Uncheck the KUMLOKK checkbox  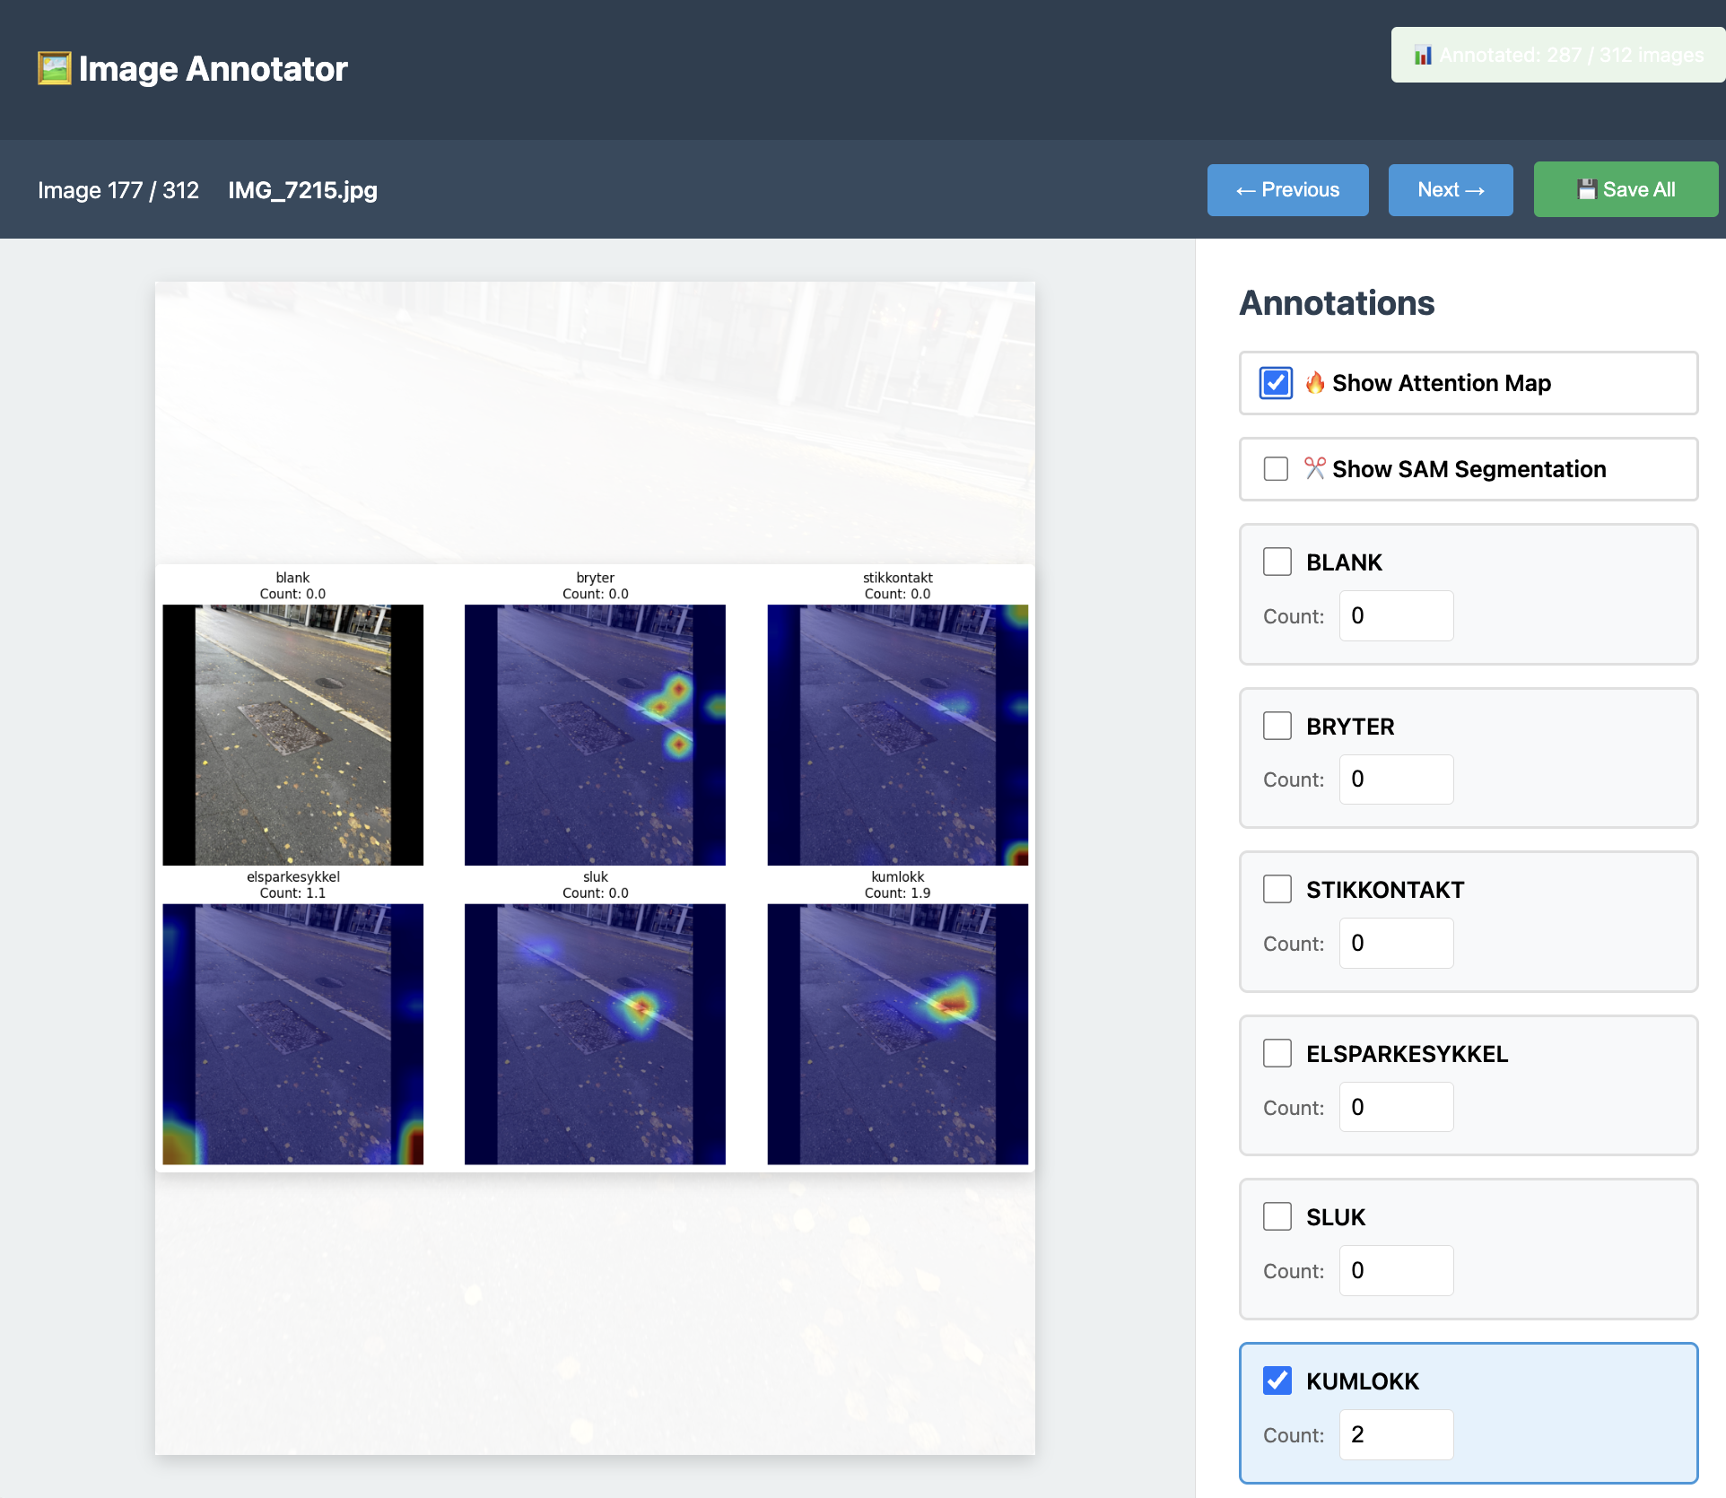[1277, 1380]
